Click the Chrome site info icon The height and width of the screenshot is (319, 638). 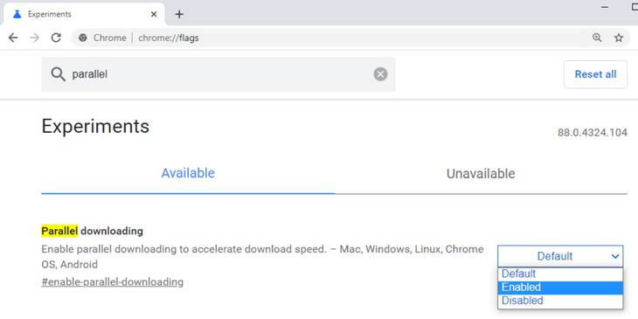(x=83, y=38)
